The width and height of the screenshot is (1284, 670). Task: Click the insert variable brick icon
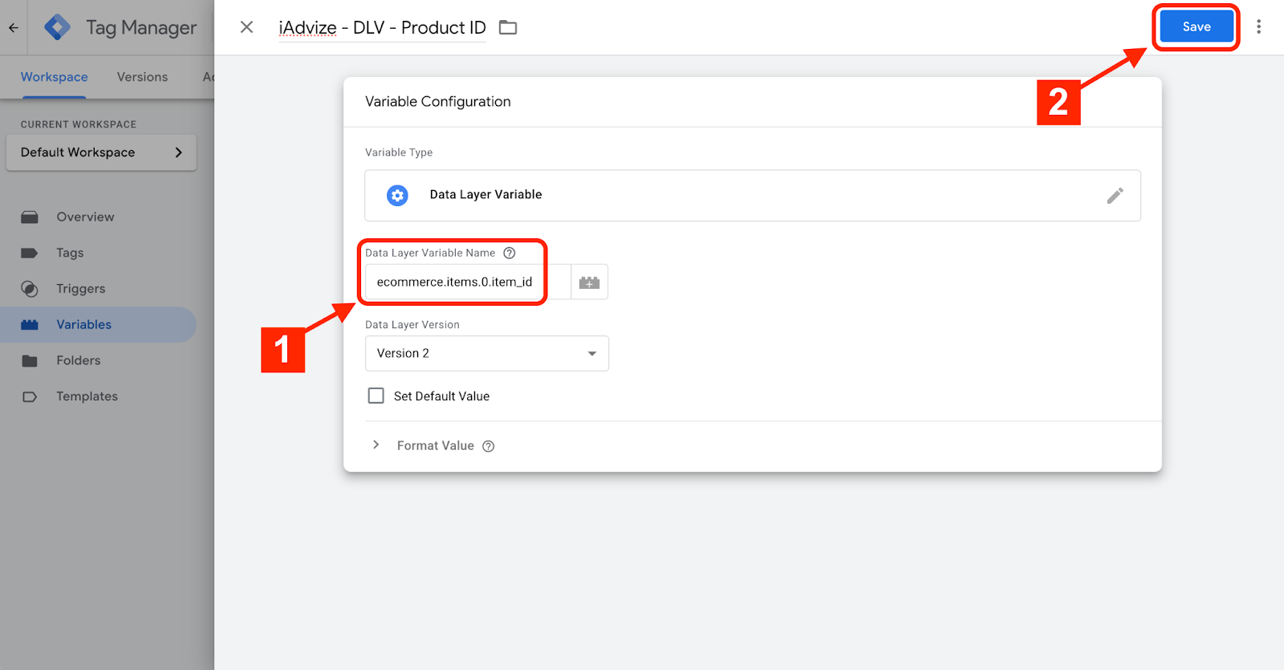(589, 282)
